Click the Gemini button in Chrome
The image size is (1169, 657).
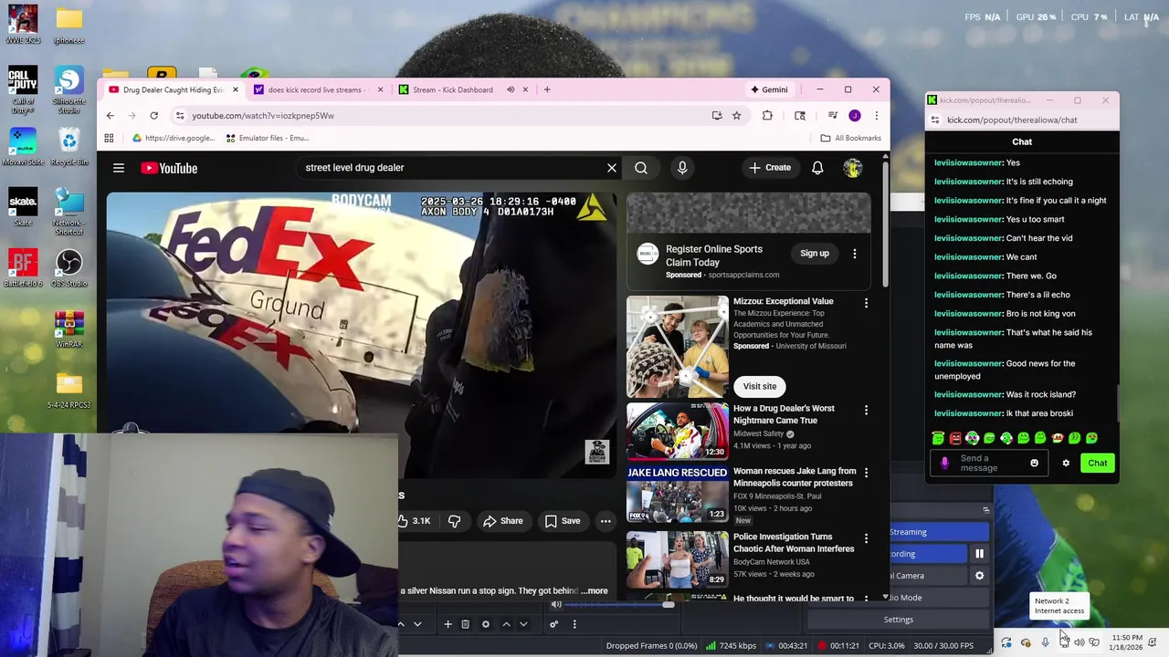(769, 89)
